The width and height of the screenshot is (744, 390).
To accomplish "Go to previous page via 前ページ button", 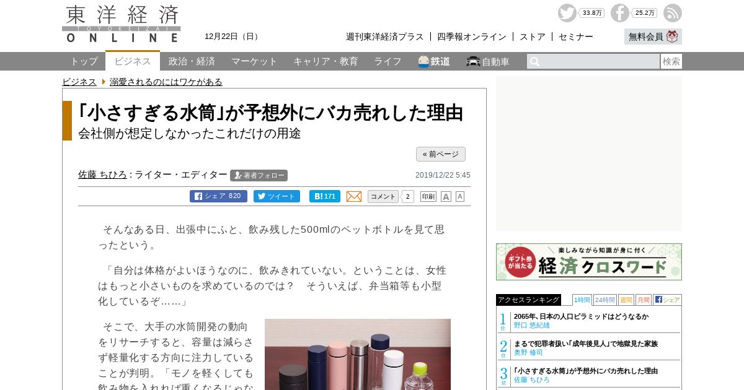I will pyautogui.click(x=441, y=154).
